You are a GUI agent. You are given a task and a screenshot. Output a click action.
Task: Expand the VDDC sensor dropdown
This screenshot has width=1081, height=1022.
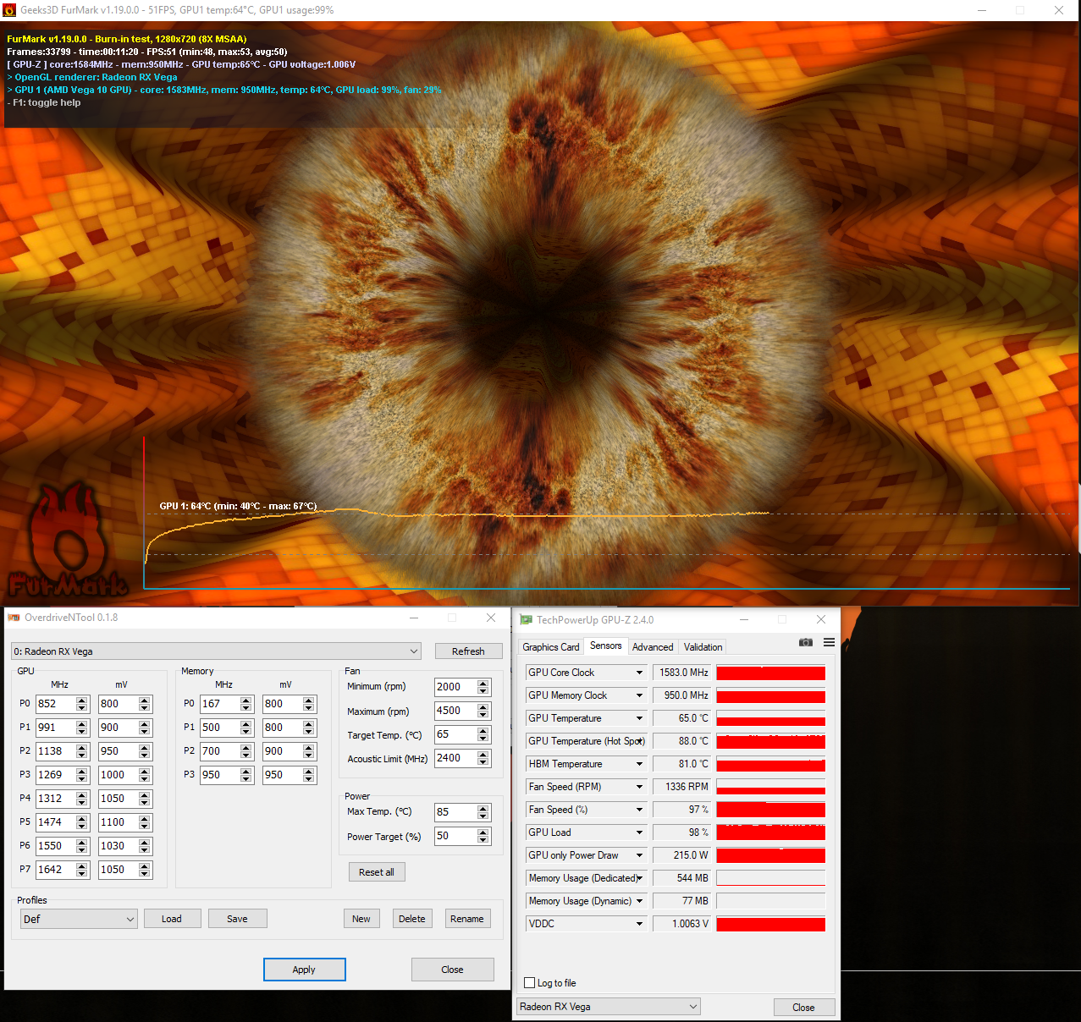[x=639, y=924]
